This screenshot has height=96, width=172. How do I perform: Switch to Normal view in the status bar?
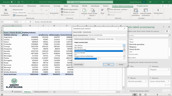[135, 95]
